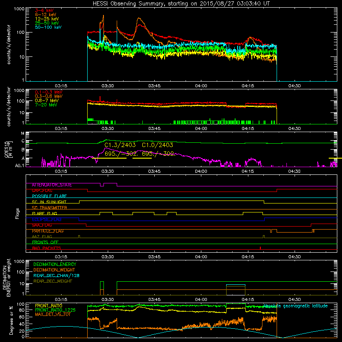
Task: Click the 04:15 tick under the Flags panel
Action: tap(248, 257)
